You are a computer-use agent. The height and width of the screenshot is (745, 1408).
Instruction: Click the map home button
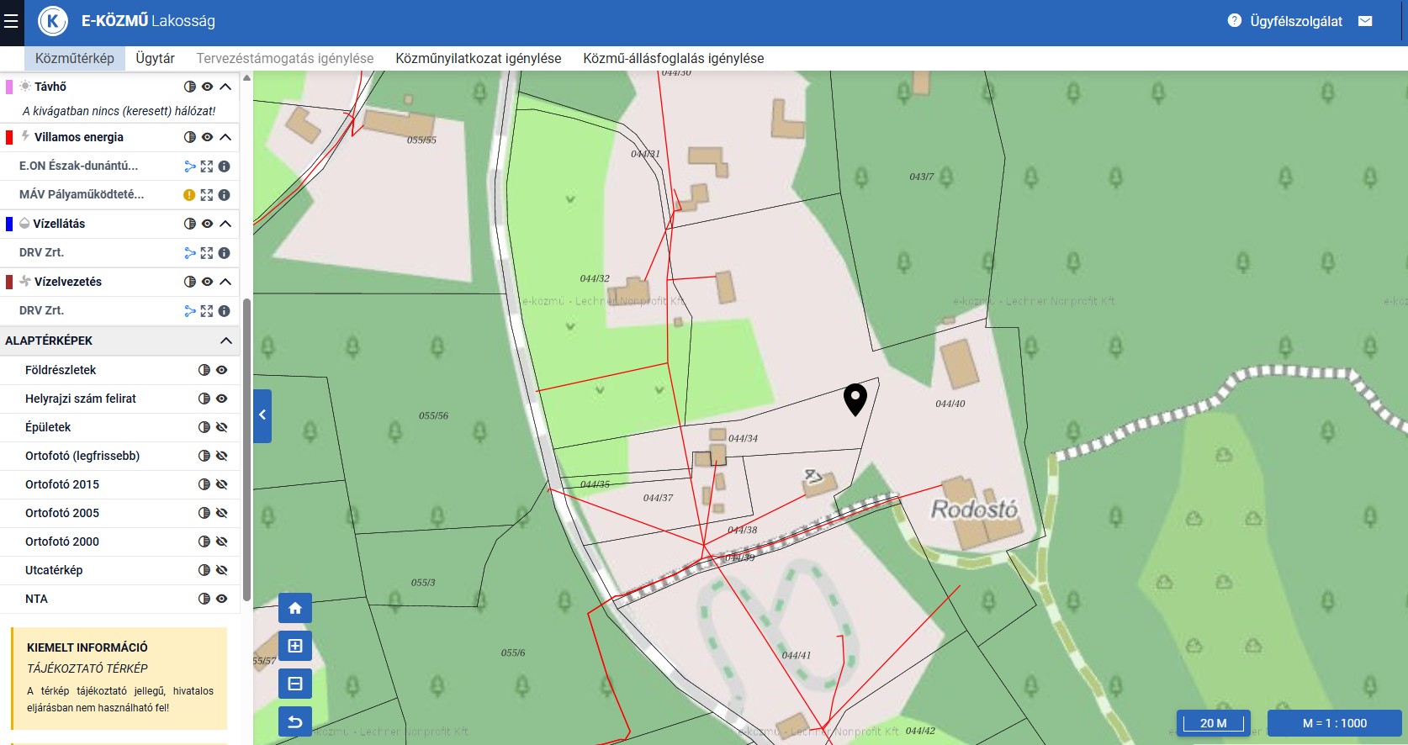point(295,608)
